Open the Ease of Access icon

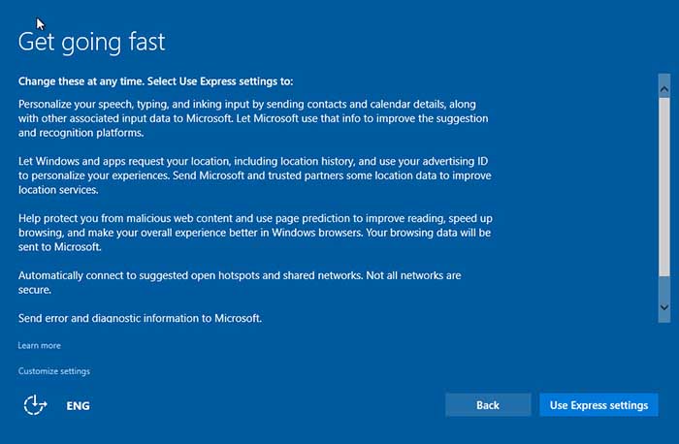(35, 405)
